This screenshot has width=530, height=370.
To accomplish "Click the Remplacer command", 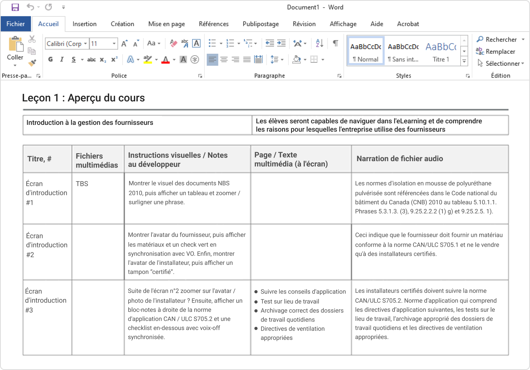I will point(499,51).
